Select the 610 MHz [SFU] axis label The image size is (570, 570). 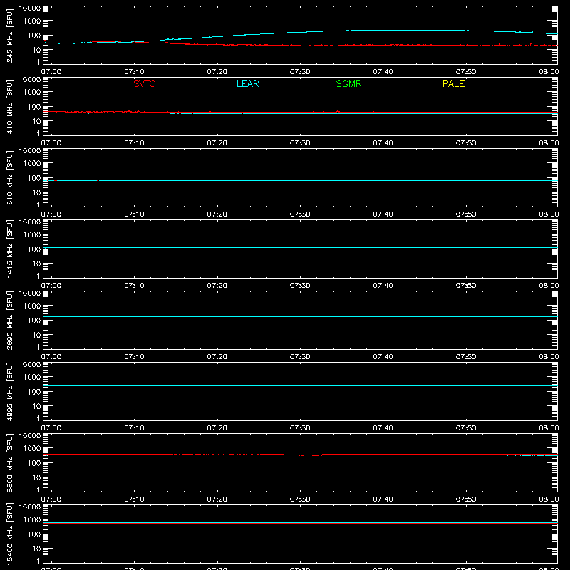pyautogui.click(x=9, y=177)
